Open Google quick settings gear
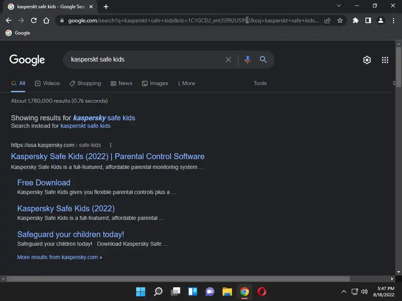Viewport: 402px width, 301px height. coord(367,60)
